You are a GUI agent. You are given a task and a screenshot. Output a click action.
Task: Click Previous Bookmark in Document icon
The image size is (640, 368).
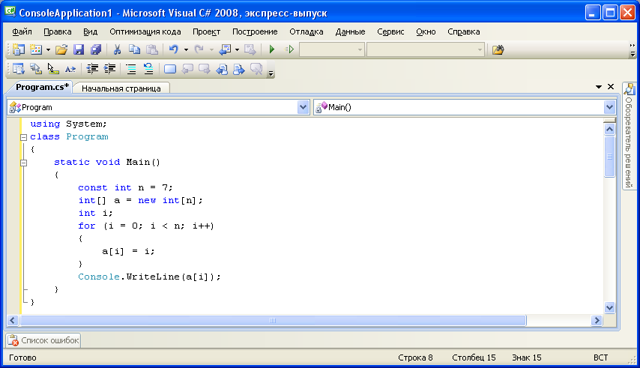(x=222, y=69)
